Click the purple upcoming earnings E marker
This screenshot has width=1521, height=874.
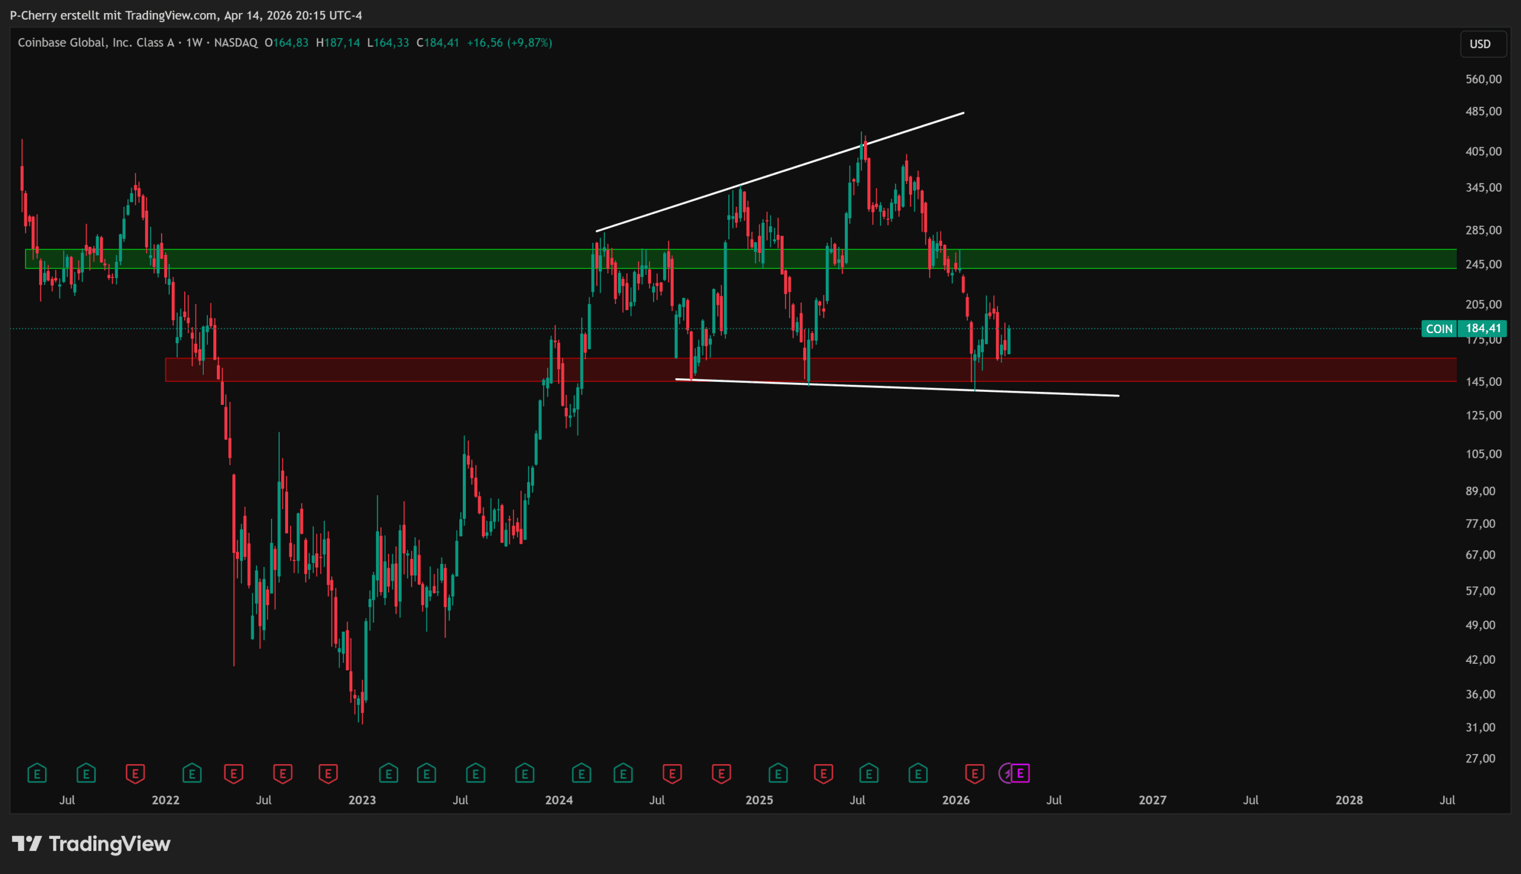click(1020, 773)
